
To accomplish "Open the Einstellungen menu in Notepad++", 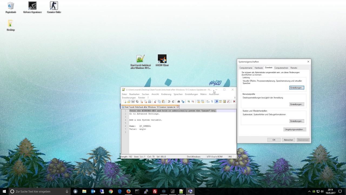I will [191, 94].
